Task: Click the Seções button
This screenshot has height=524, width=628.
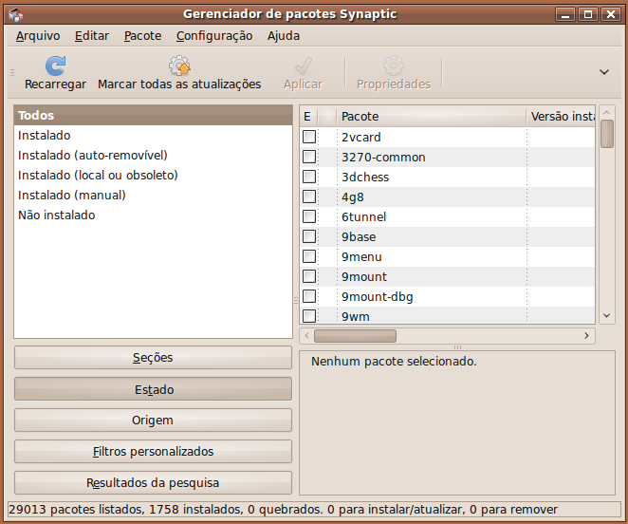Action: (153, 358)
